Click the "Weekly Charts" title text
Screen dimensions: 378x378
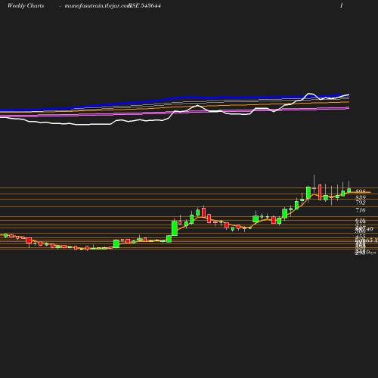point(26,6)
